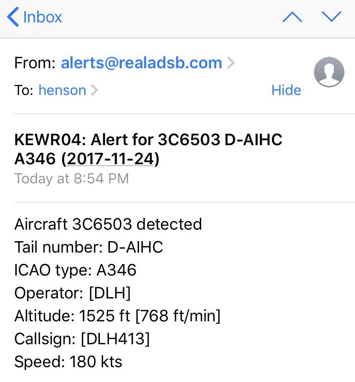355x382 pixels.
Task: Return to Inbox via the Inbox label
Action: click(x=43, y=17)
